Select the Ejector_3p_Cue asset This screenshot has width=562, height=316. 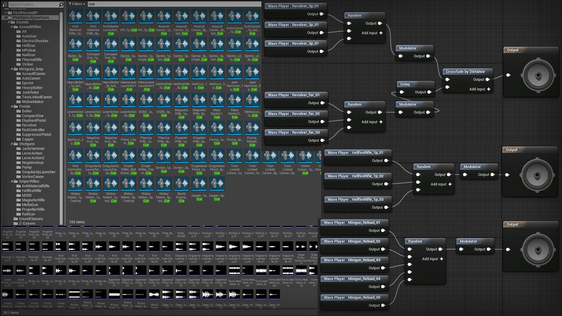(181, 50)
